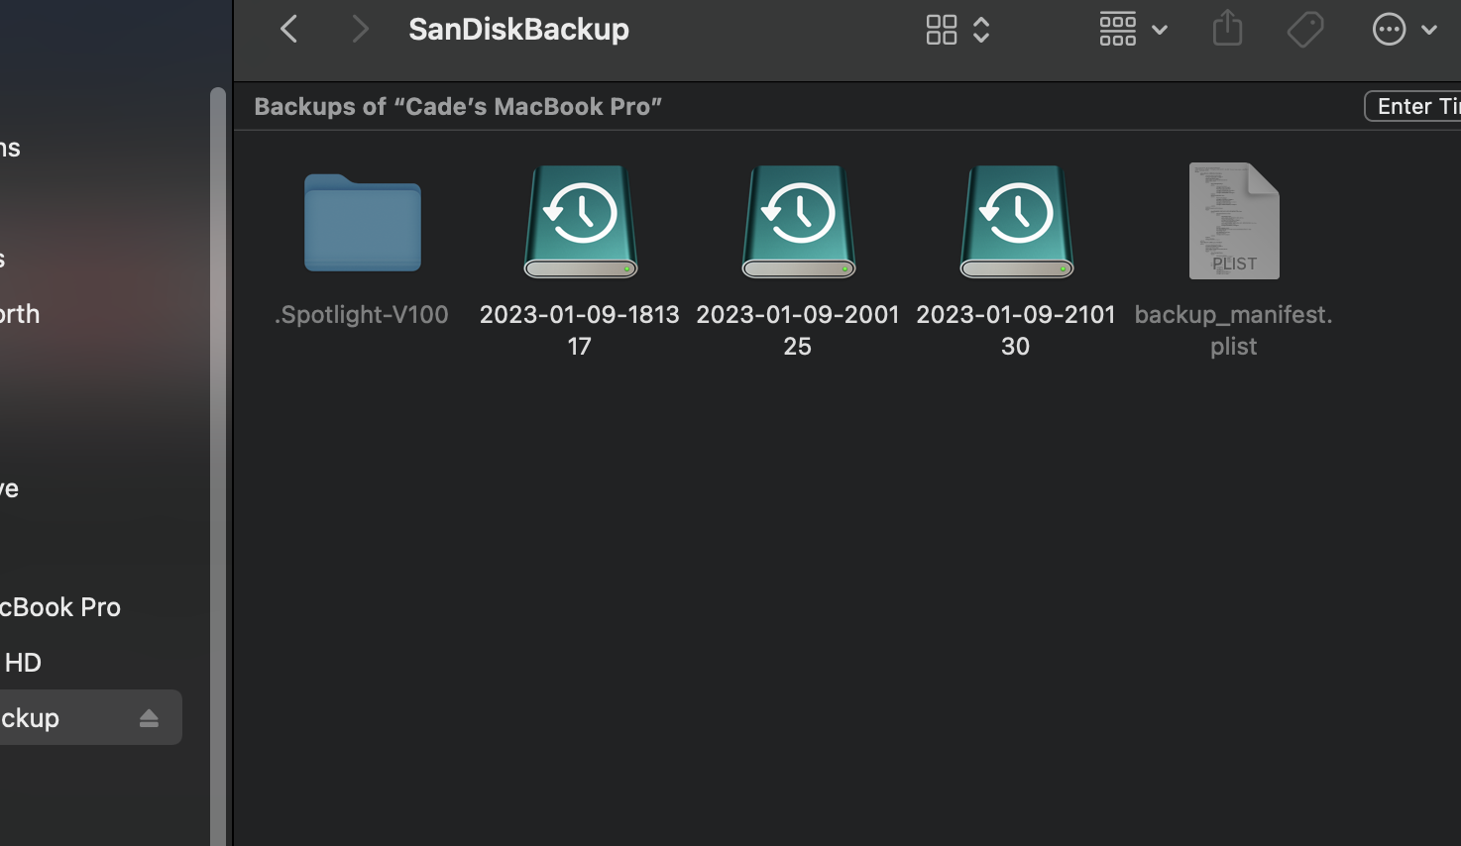Screen dimensions: 1461x846
Task: Navigate back using the back arrow
Action: [x=288, y=29]
